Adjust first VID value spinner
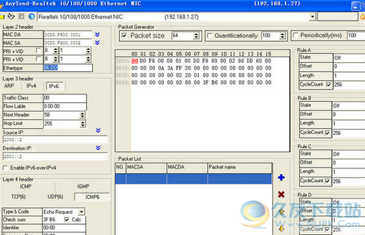Image resolution: width=365 pixels, height=235 pixels. 88,51
